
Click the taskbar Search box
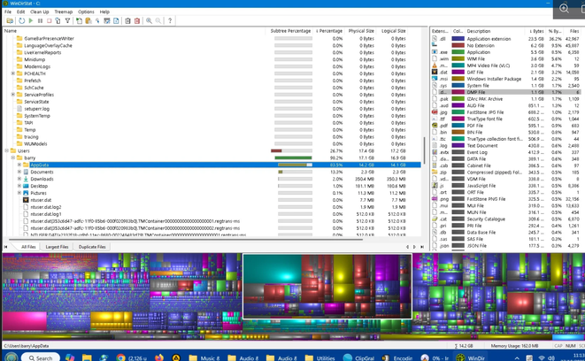click(41, 357)
